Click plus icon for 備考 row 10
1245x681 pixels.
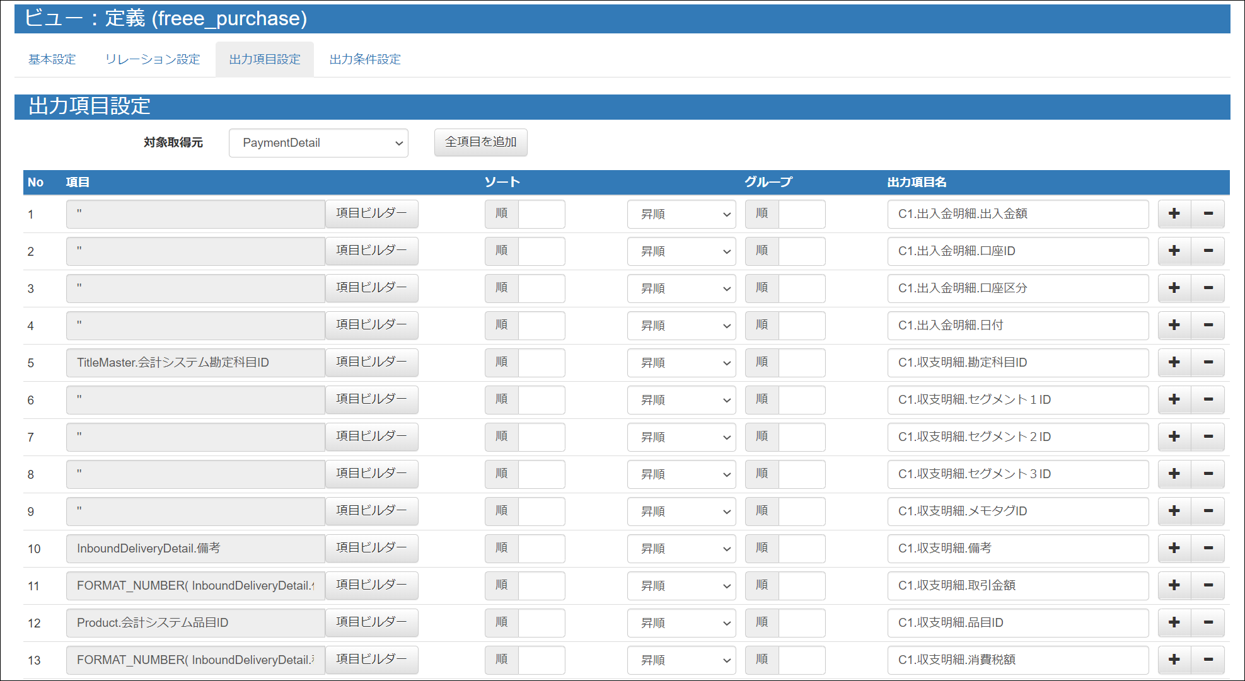pos(1174,548)
